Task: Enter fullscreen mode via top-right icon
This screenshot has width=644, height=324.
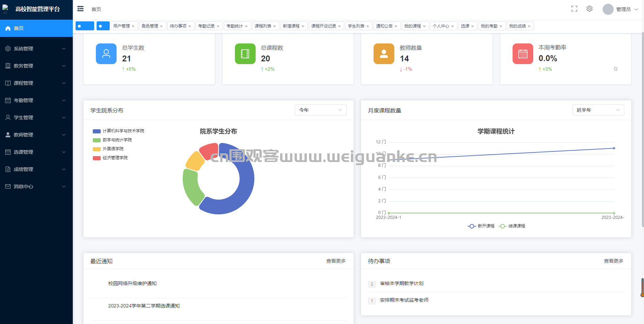Action: pyautogui.click(x=574, y=9)
